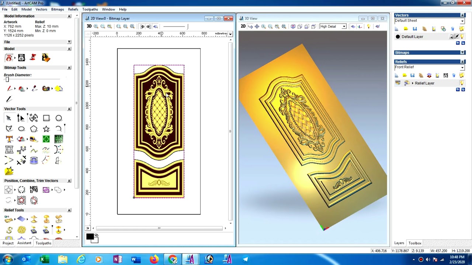Screen dimensions: 472x265
Task: Open the Create Vector Text tool
Action: point(9,139)
